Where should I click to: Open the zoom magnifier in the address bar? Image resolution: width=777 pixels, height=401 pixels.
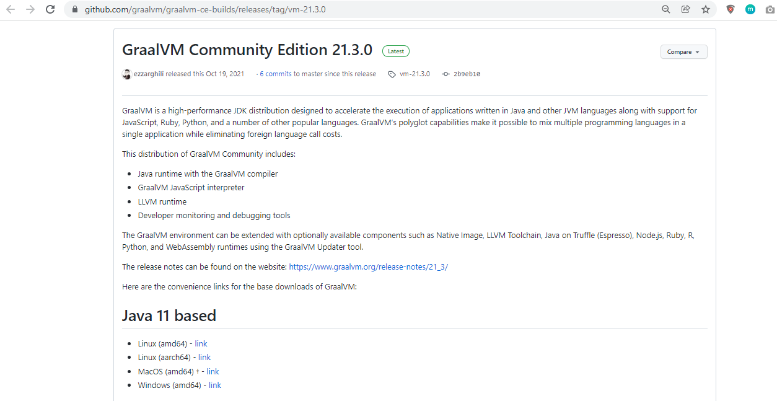point(666,9)
